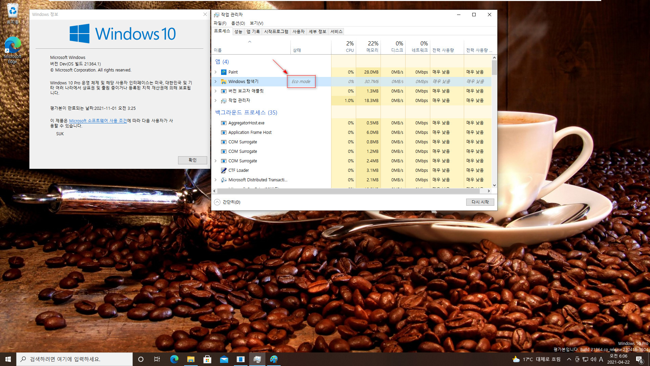This screenshot has height=366, width=650.
Task: Expand the Windows 탐색기 process group
Action: 216,81
